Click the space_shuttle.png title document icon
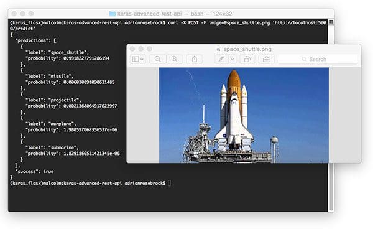 [218, 49]
